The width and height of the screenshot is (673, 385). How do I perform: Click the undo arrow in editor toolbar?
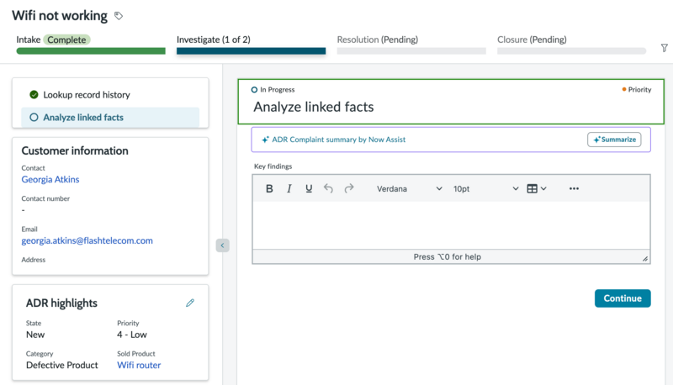(328, 188)
